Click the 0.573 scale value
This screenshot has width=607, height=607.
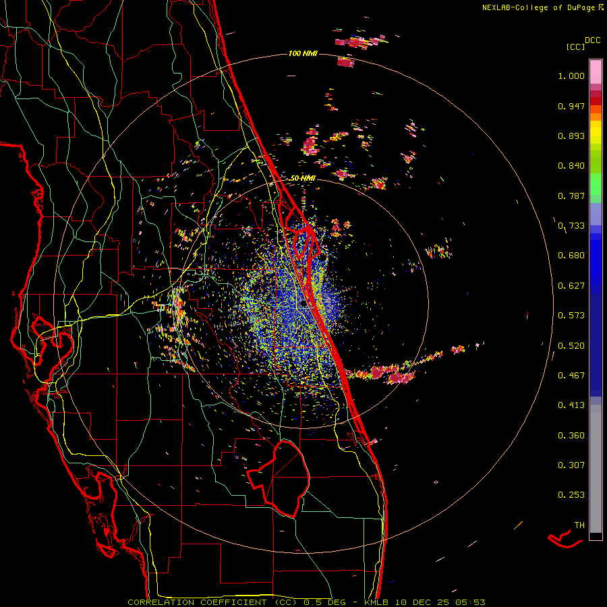click(x=571, y=316)
